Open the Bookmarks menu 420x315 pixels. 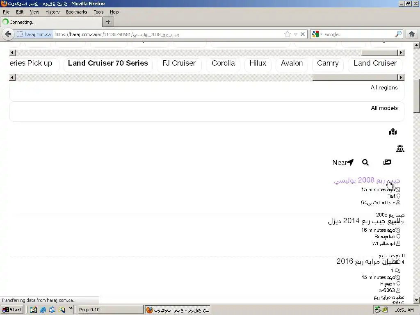click(x=76, y=12)
